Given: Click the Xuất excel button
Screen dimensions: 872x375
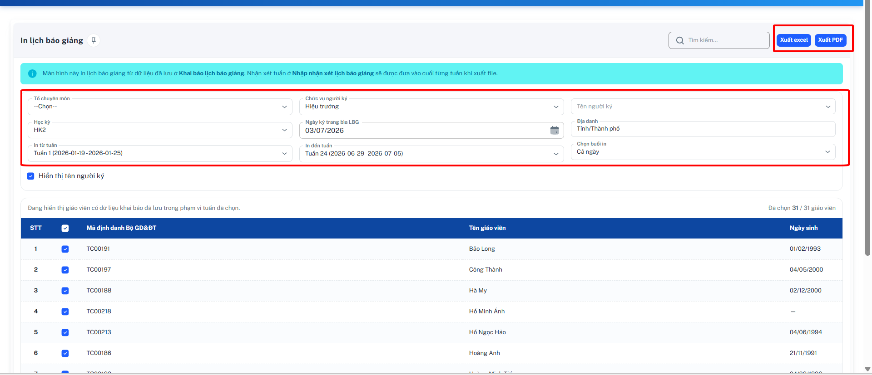Looking at the screenshot, I should (x=794, y=40).
